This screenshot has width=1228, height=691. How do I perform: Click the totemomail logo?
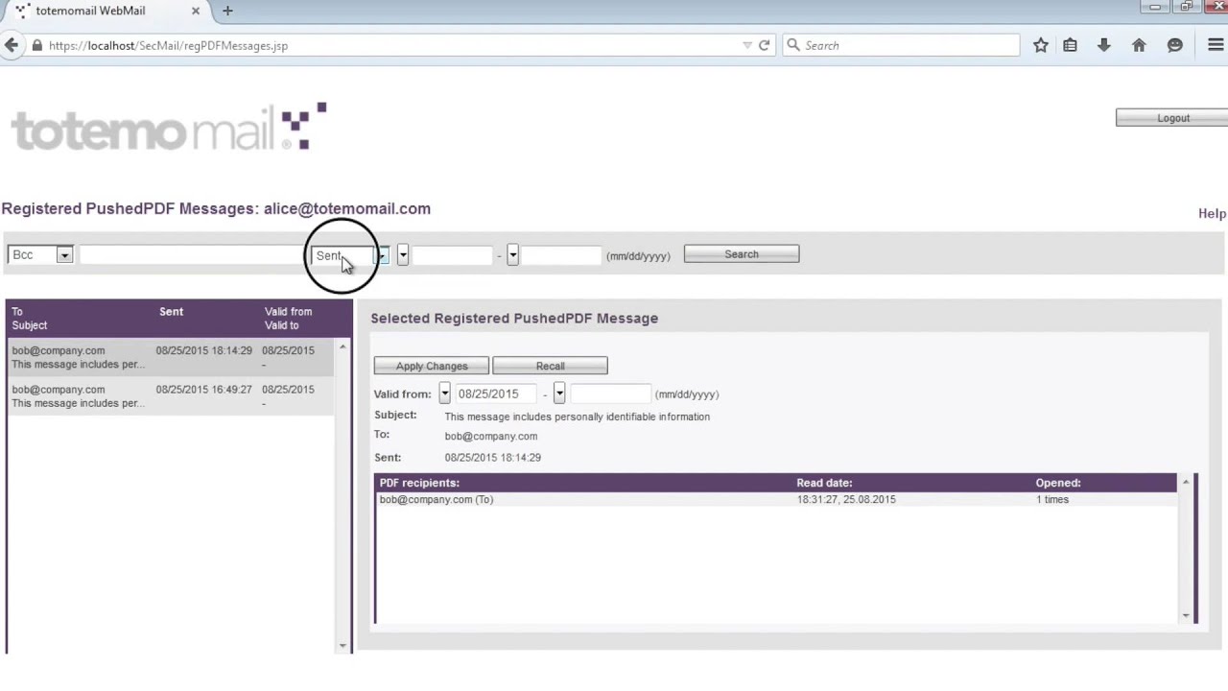(x=169, y=127)
